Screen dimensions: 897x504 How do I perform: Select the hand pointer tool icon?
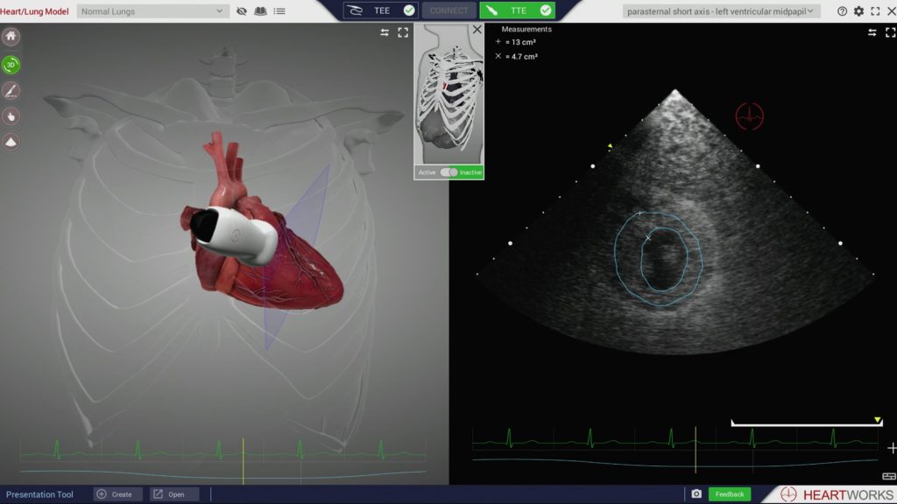coord(11,115)
